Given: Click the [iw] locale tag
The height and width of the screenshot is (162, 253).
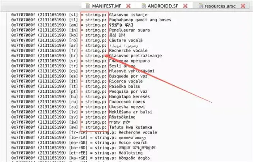Looking at the screenshot, I should coord(74,122).
